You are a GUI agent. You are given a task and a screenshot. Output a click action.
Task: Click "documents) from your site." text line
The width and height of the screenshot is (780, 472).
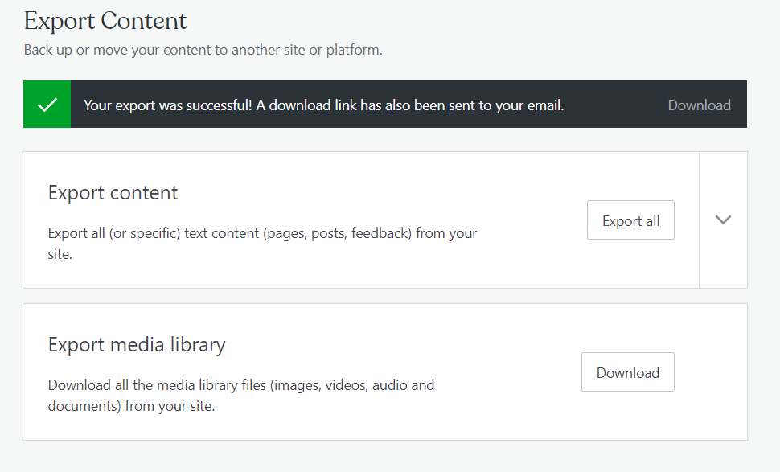click(x=131, y=406)
